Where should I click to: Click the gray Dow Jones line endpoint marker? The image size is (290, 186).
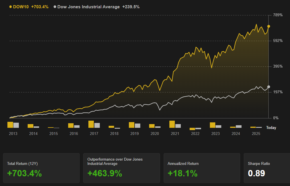click(269, 87)
